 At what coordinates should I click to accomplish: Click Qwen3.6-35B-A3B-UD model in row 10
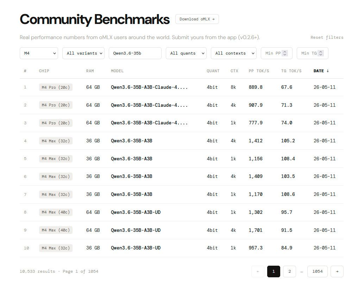coord(136,248)
